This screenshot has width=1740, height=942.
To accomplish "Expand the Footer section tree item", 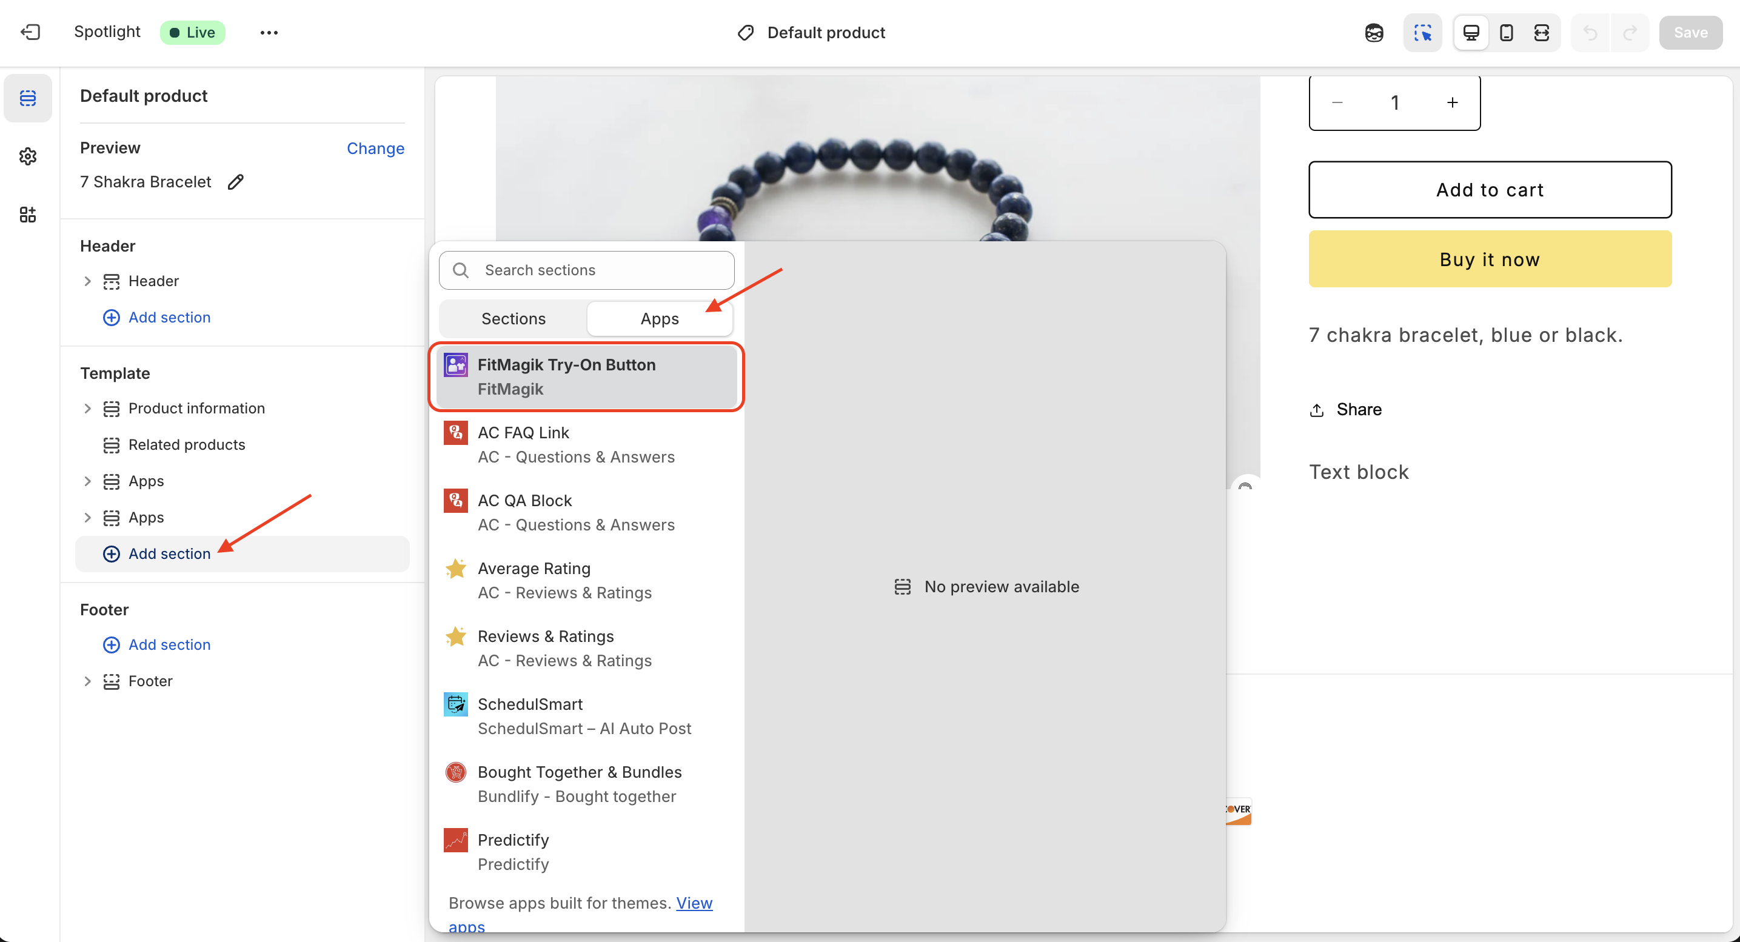I will pyautogui.click(x=87, y=681).
